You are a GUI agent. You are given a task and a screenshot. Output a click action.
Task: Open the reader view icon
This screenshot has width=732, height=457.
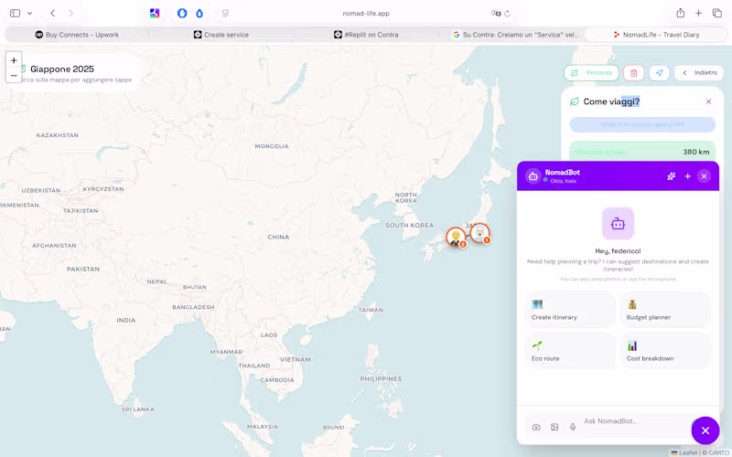pos(225,14)
